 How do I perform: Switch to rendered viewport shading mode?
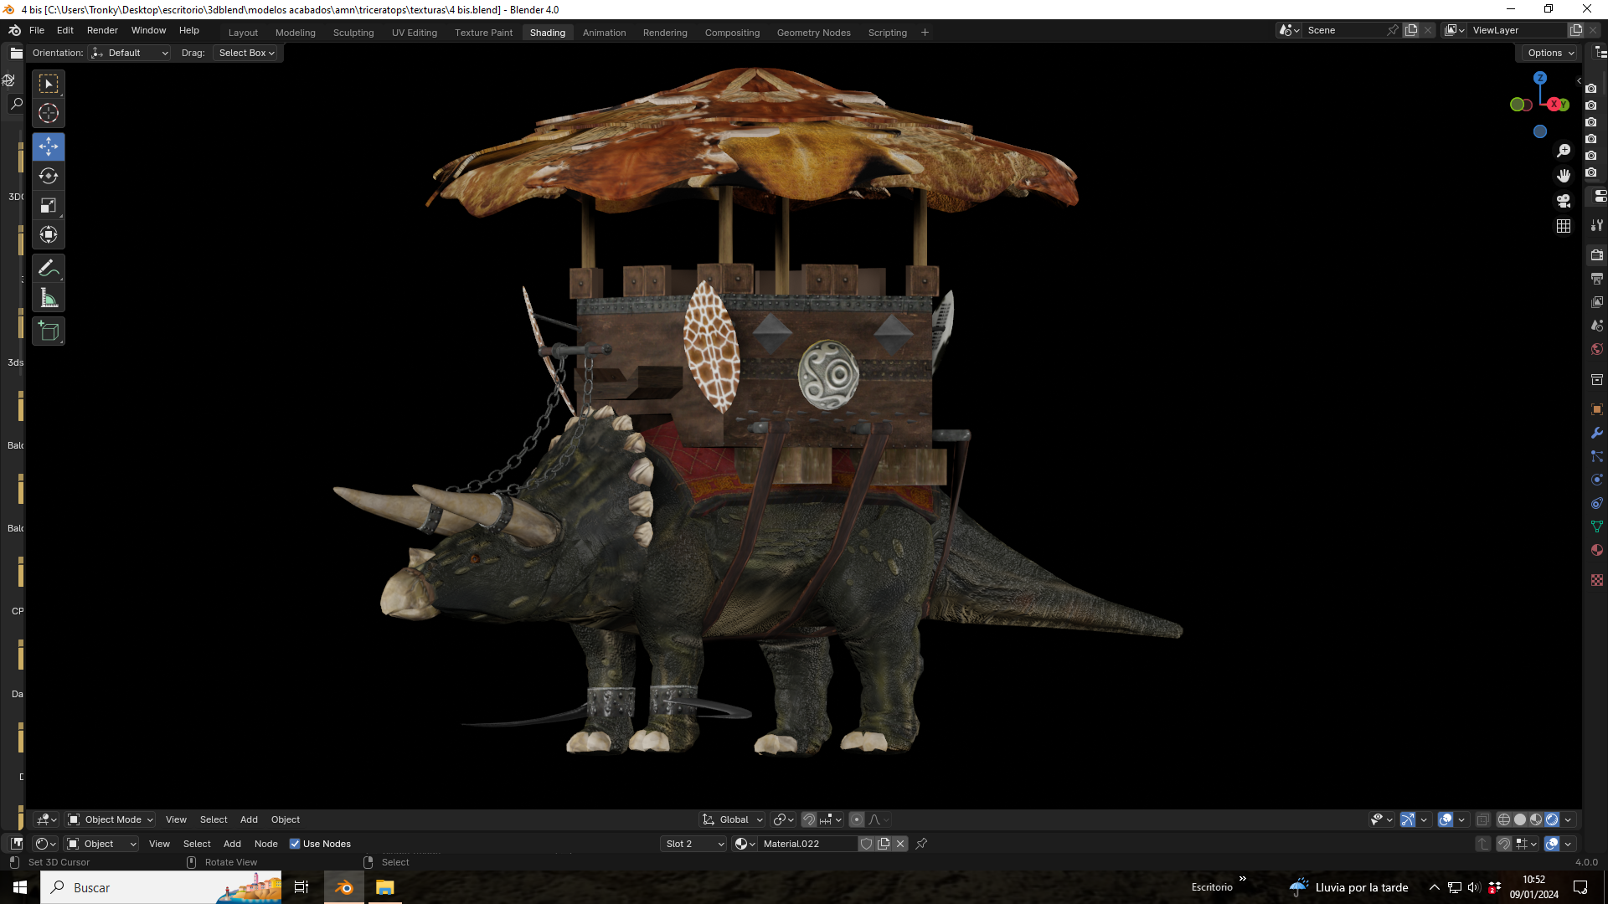point(1552,819)
